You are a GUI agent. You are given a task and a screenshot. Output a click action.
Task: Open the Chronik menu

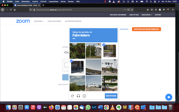click(43, 1)
